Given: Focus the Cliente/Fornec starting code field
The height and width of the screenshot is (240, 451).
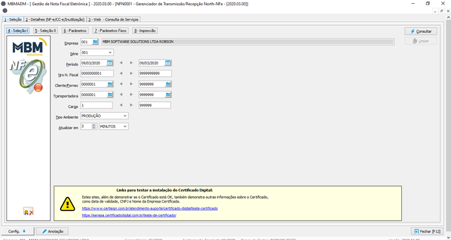Looking at the screenshot, I should (x=94, y=84).
